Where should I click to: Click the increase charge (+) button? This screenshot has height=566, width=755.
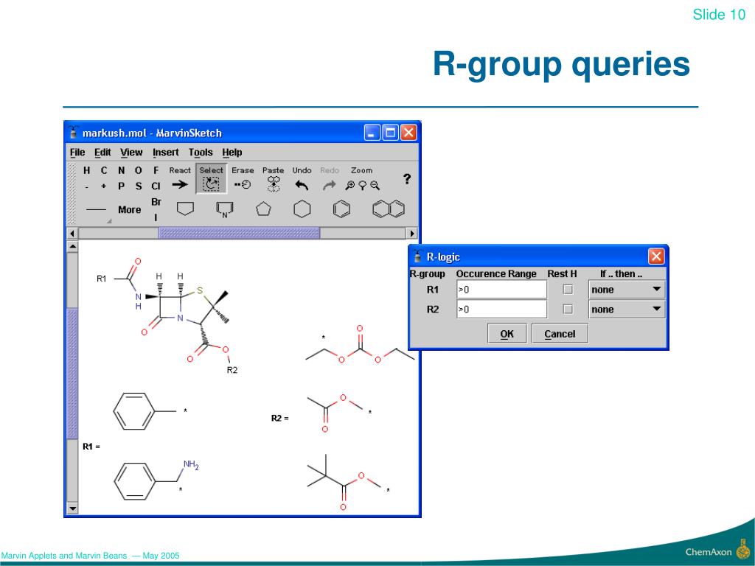click(104, 186)
